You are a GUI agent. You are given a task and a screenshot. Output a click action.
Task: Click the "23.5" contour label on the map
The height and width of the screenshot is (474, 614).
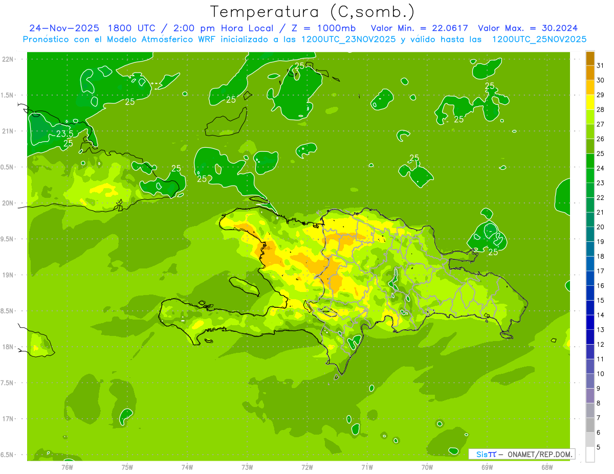[64, 134]
